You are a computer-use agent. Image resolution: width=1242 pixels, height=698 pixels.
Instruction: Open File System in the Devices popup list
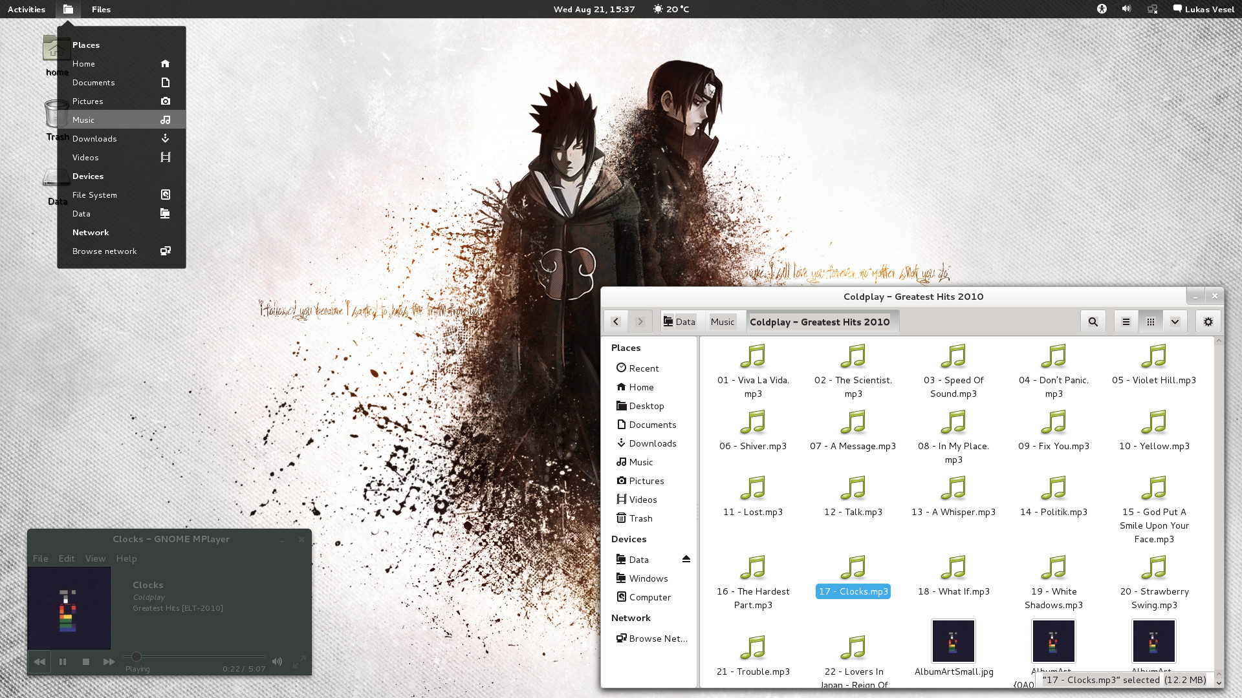[121, 195]
